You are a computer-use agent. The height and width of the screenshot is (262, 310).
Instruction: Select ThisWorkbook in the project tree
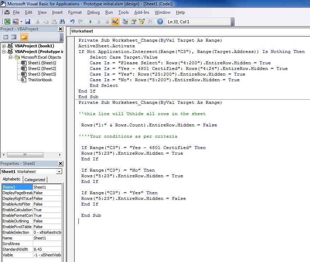(40, 80)
